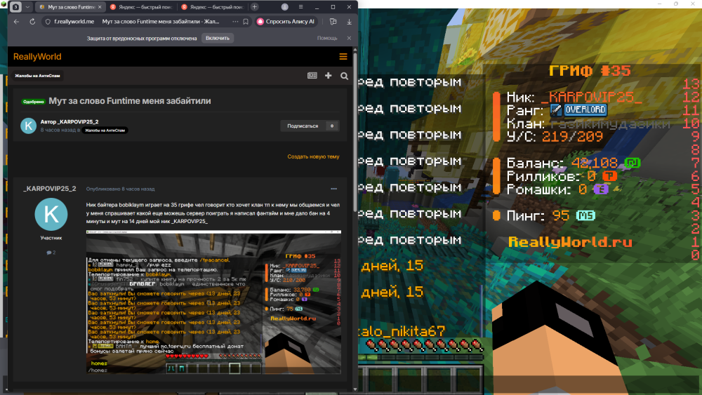Screen dimensions: 702x395
Task: Reload the current page
Action: coord(32,22)
